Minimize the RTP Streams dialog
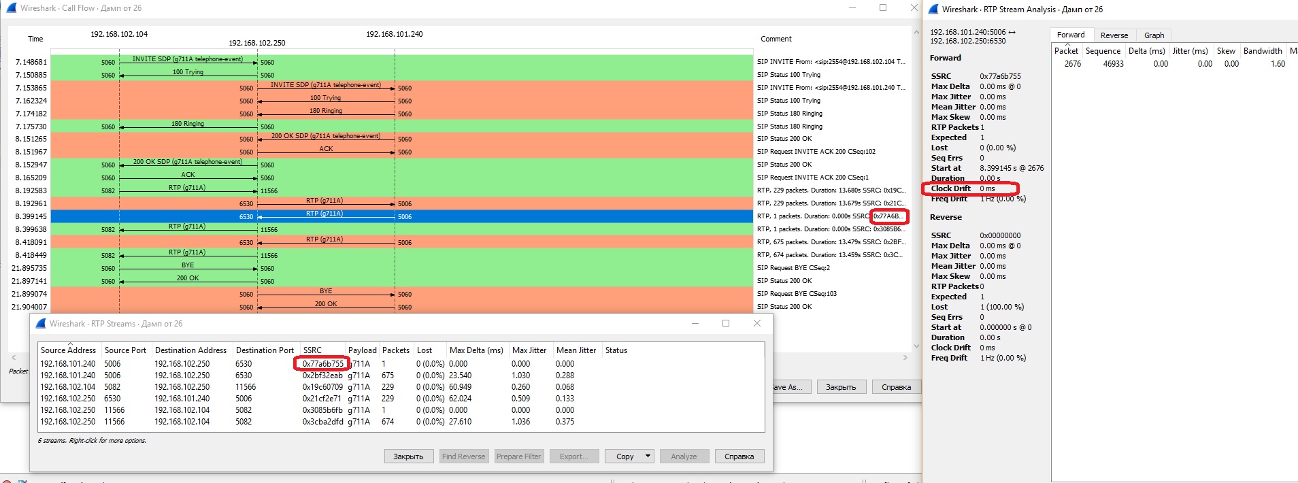Viewport: 1298px width, 483px height. (x=695, y=323)
